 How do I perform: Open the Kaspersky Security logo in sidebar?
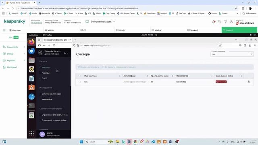pos(41,53)
